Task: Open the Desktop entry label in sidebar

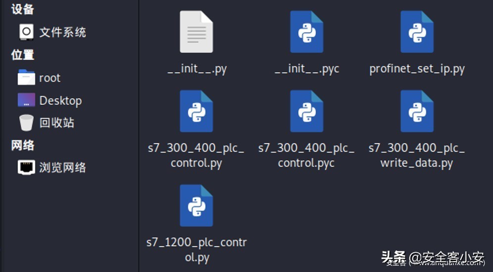Action: [x=61, y=100]
